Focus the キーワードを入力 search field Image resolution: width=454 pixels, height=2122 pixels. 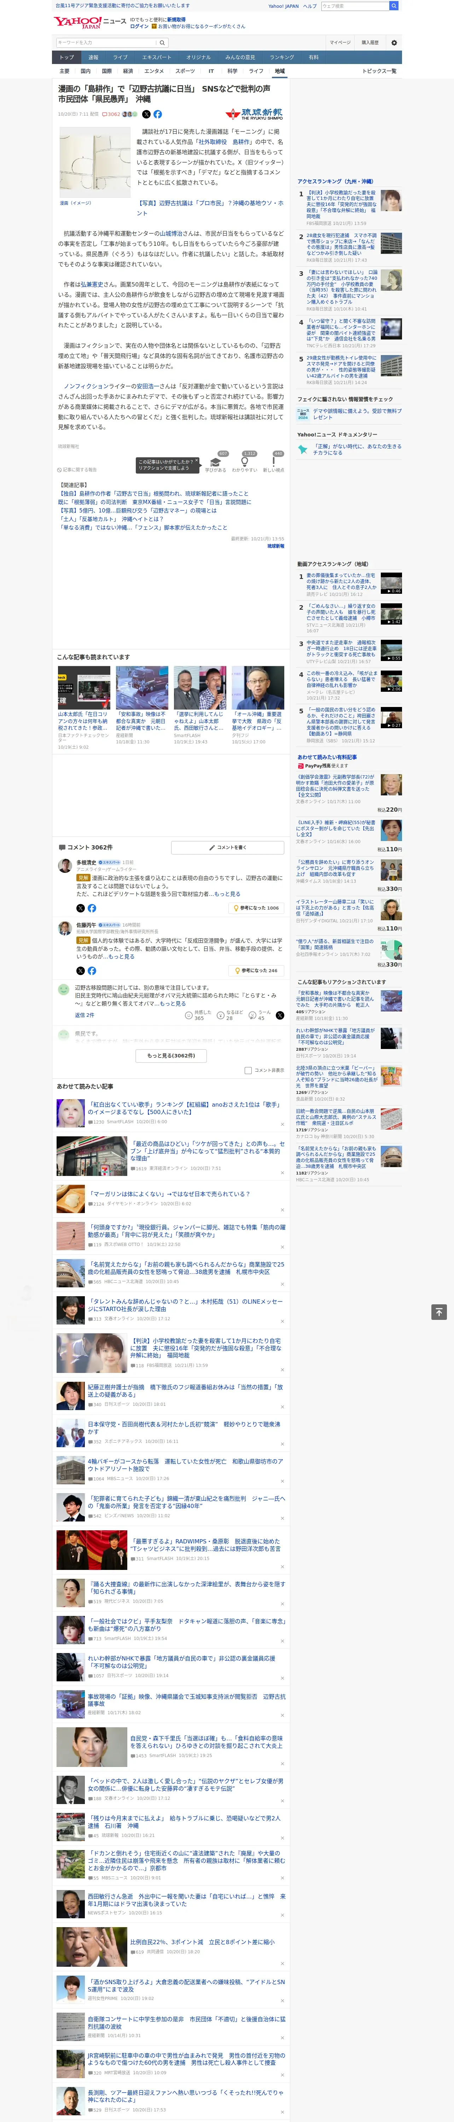106,42
